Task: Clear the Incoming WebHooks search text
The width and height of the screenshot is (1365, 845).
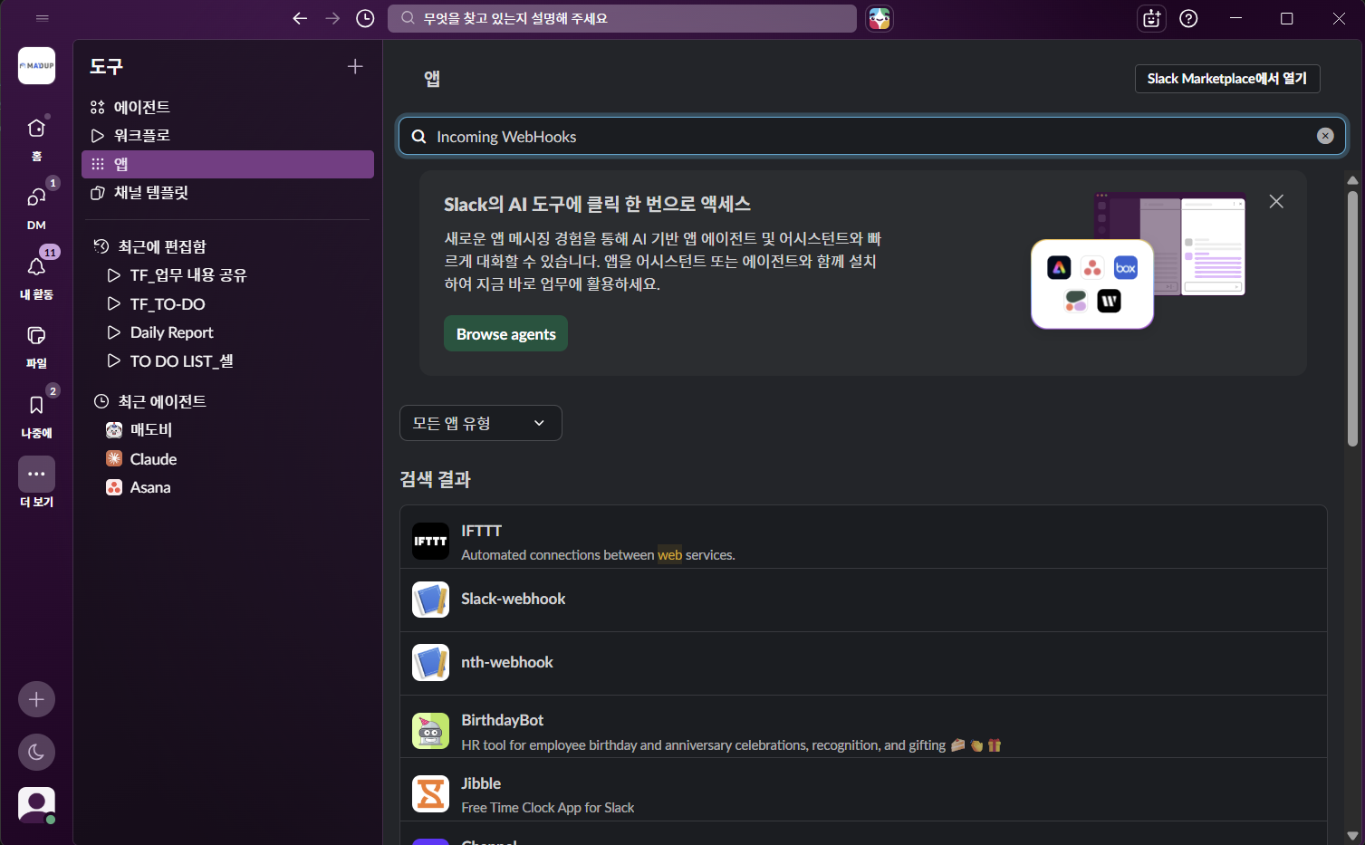Action: (x=1325, y=136)
